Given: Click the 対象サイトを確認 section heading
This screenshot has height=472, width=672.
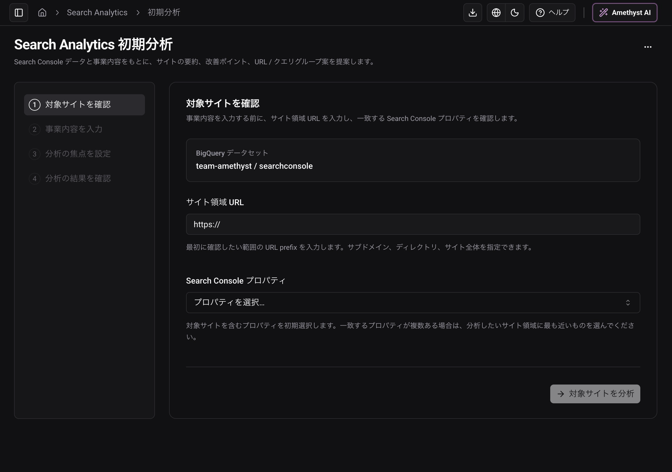Looking at the screenshot, I should pos(223,104).
